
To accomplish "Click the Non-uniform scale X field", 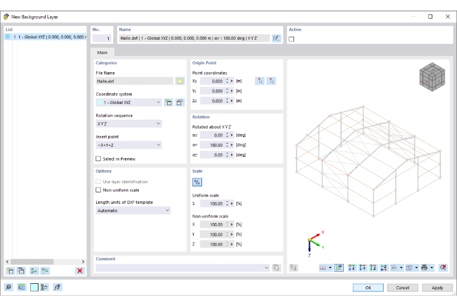I will pos(212,224).
